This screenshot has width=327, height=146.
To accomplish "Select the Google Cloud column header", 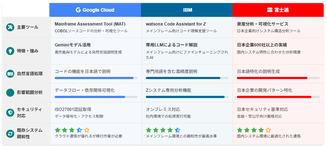I will coord(95,10).
